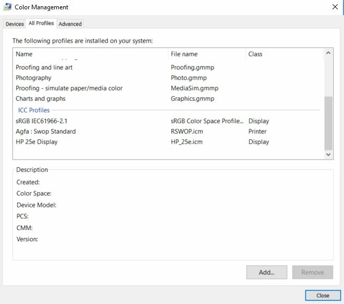The width and height of the screenshot is (344, 304).
Task: Close the Color Management window with X
Action: 335,7
